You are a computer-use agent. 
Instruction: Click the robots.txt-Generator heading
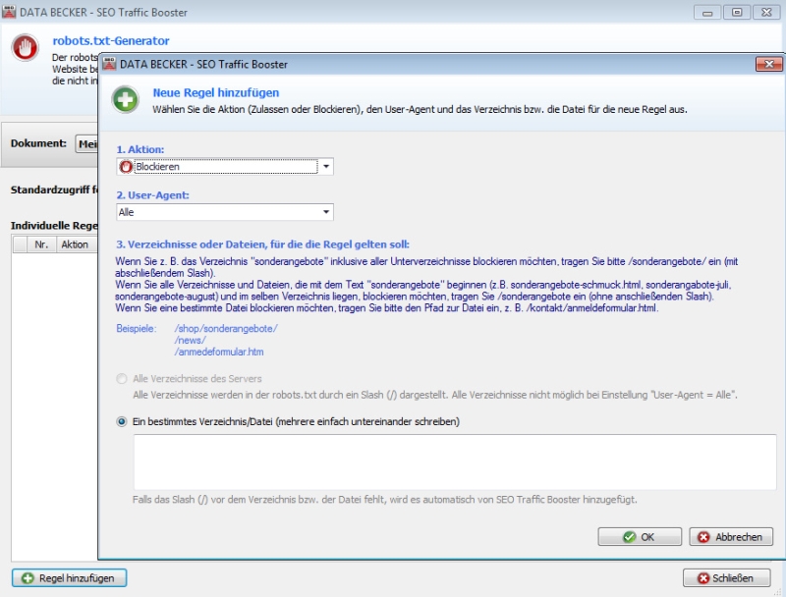click(111, 40)
